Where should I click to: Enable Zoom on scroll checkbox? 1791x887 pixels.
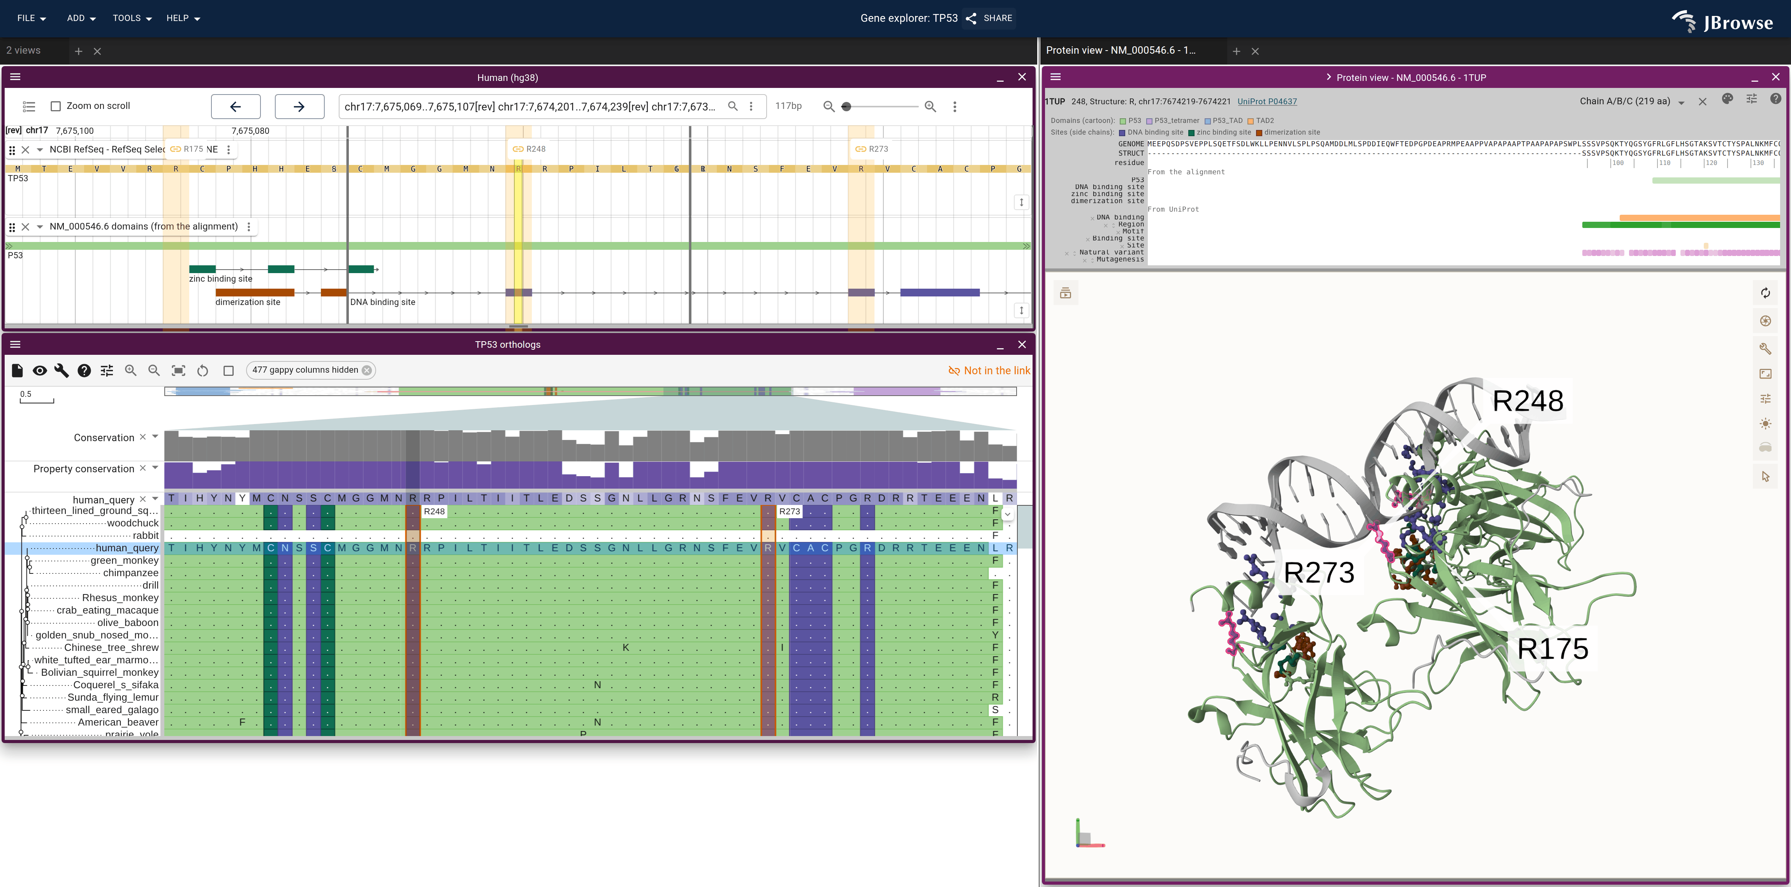coord(56,106)
